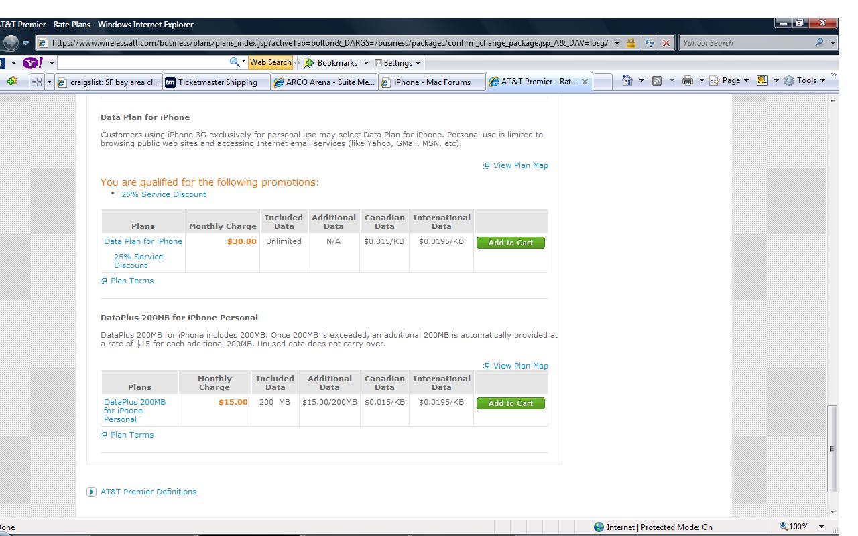Open a new blank tab
The image size is (858, 536).
tap(603, 82)
